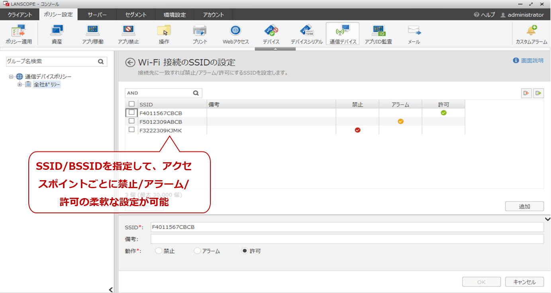Select the アラーム radio button

(x=197, y=251)
